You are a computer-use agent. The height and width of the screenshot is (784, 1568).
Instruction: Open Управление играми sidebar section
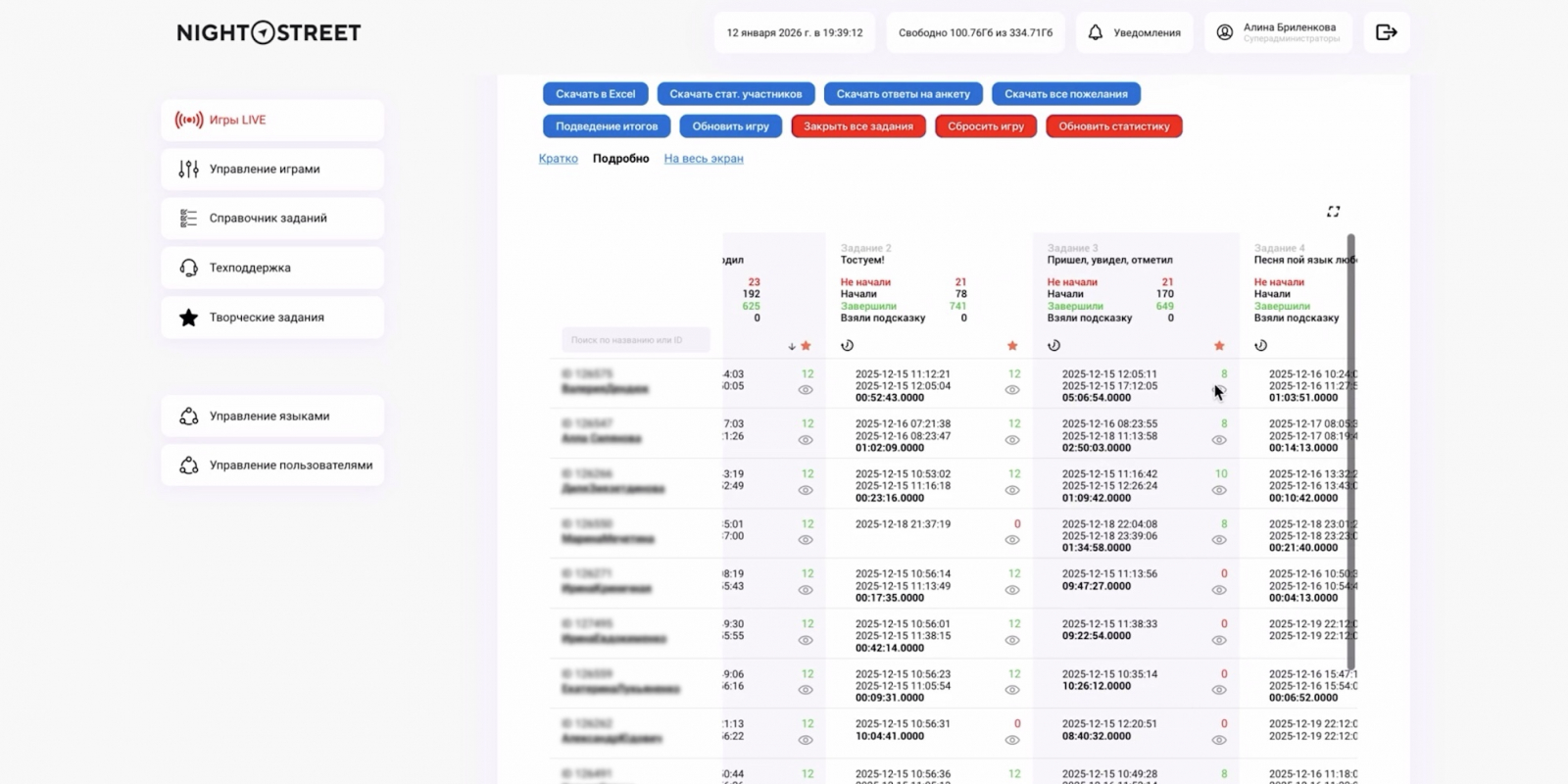272,169
